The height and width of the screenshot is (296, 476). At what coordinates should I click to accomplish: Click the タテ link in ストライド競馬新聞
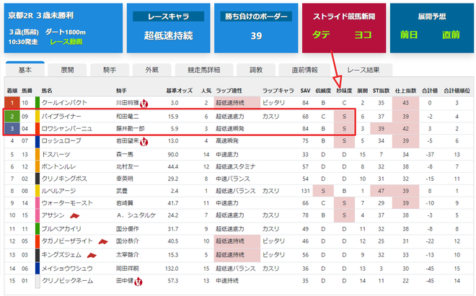(x=321, y=35)
